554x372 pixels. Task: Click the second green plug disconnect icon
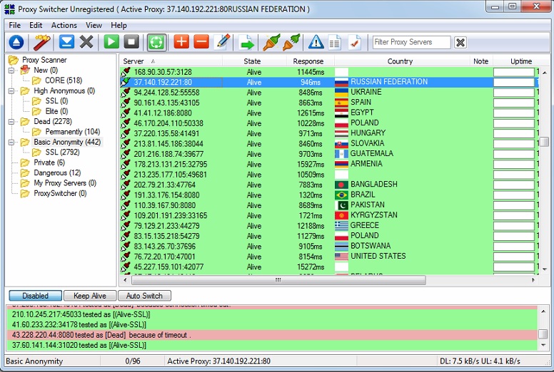point(292,42)
